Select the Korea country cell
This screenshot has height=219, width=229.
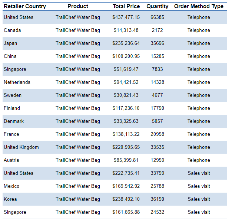click(x=10, y=199)
